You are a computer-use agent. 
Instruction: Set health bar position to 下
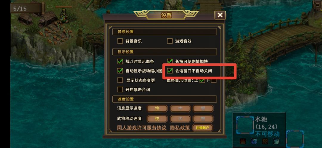click(x=214, y=81)
